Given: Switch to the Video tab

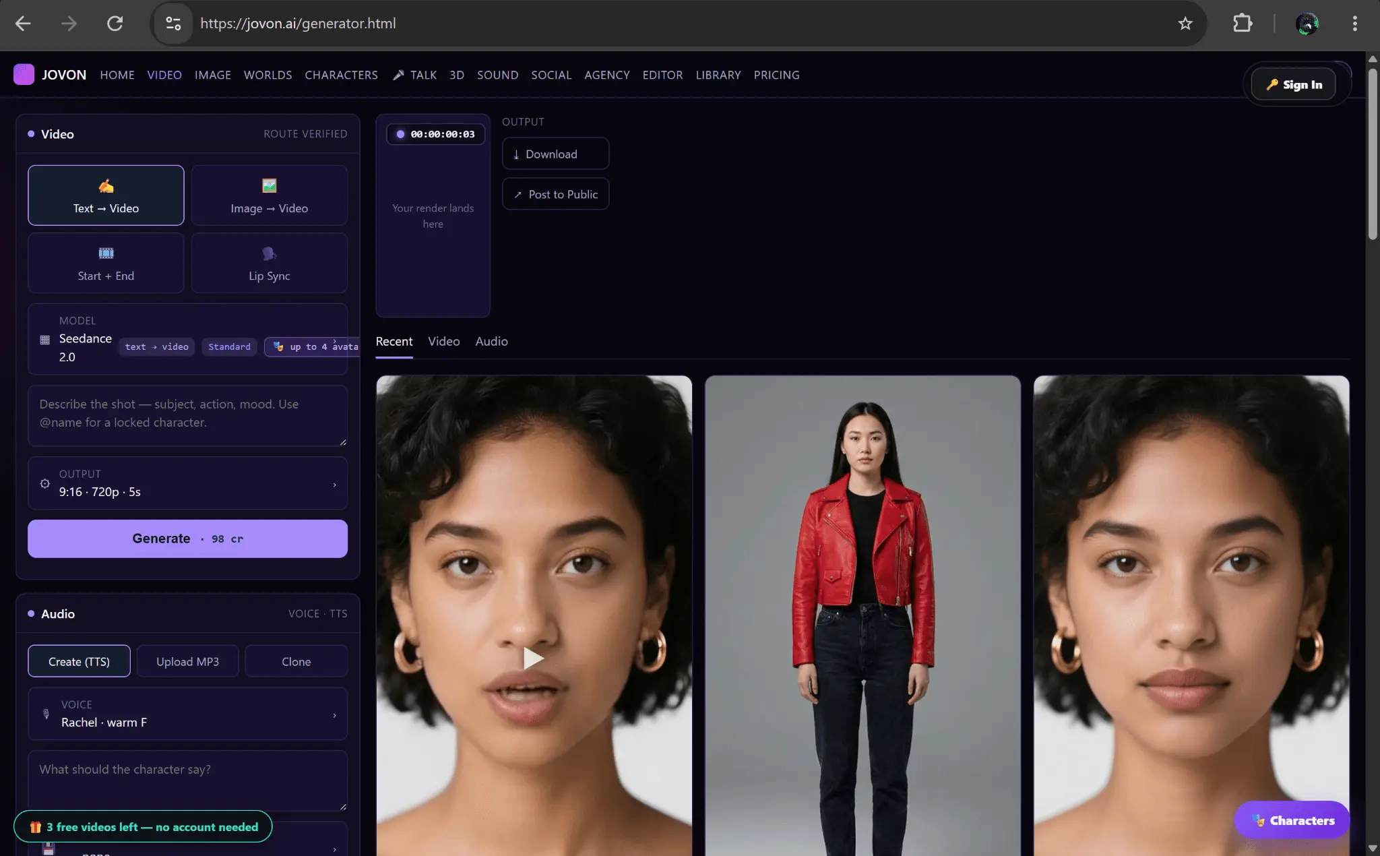Looking at the screenshot, I should point(444,342).
